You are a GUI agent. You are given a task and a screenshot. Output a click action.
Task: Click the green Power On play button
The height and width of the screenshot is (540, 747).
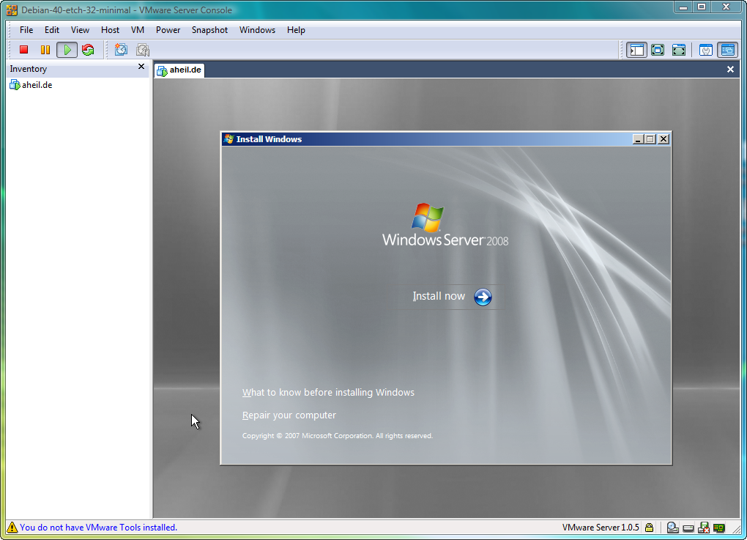(67, 50)
